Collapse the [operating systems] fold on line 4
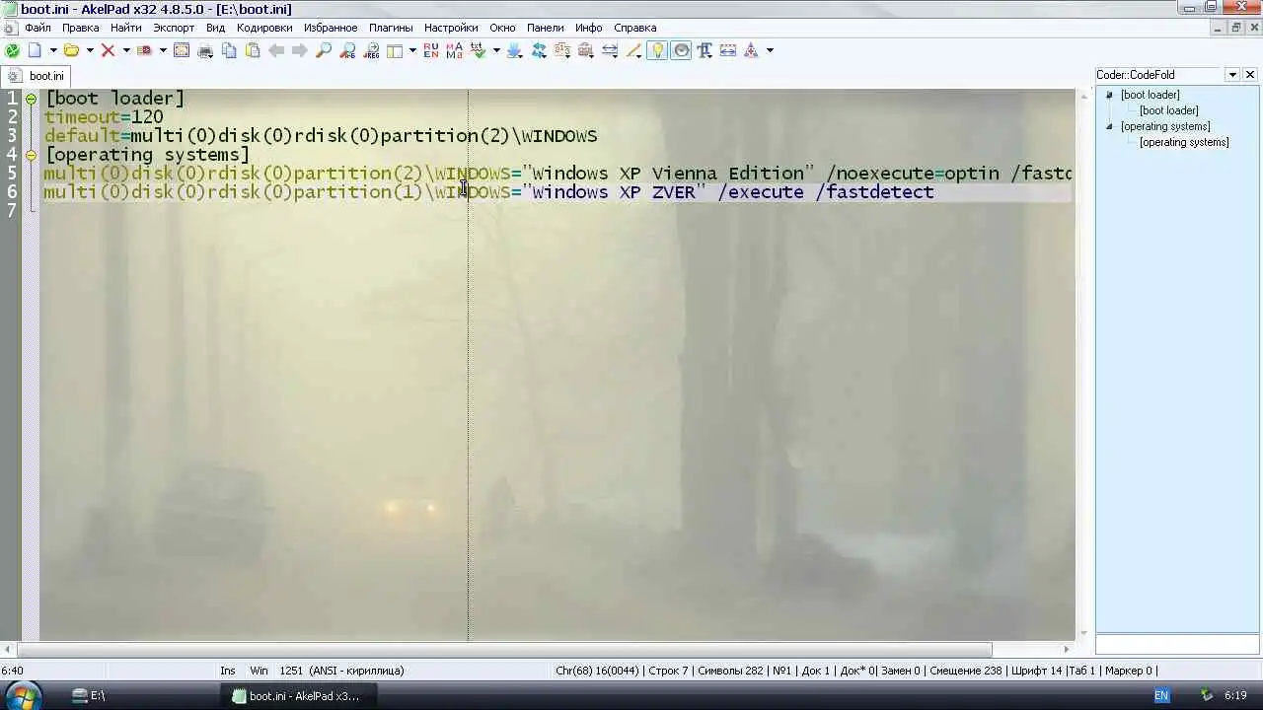The width and height of the screenshot is (1263, 710). point(31,155)
